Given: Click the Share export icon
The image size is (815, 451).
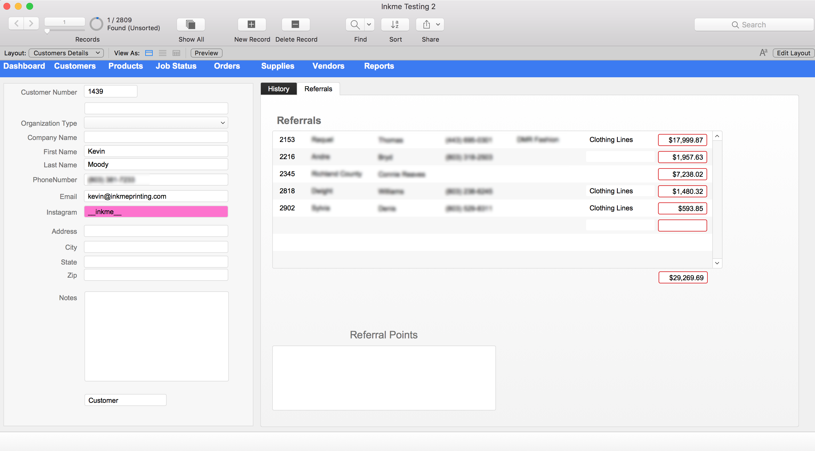Looking at the screenshot, I should click(x=427, y=24).
